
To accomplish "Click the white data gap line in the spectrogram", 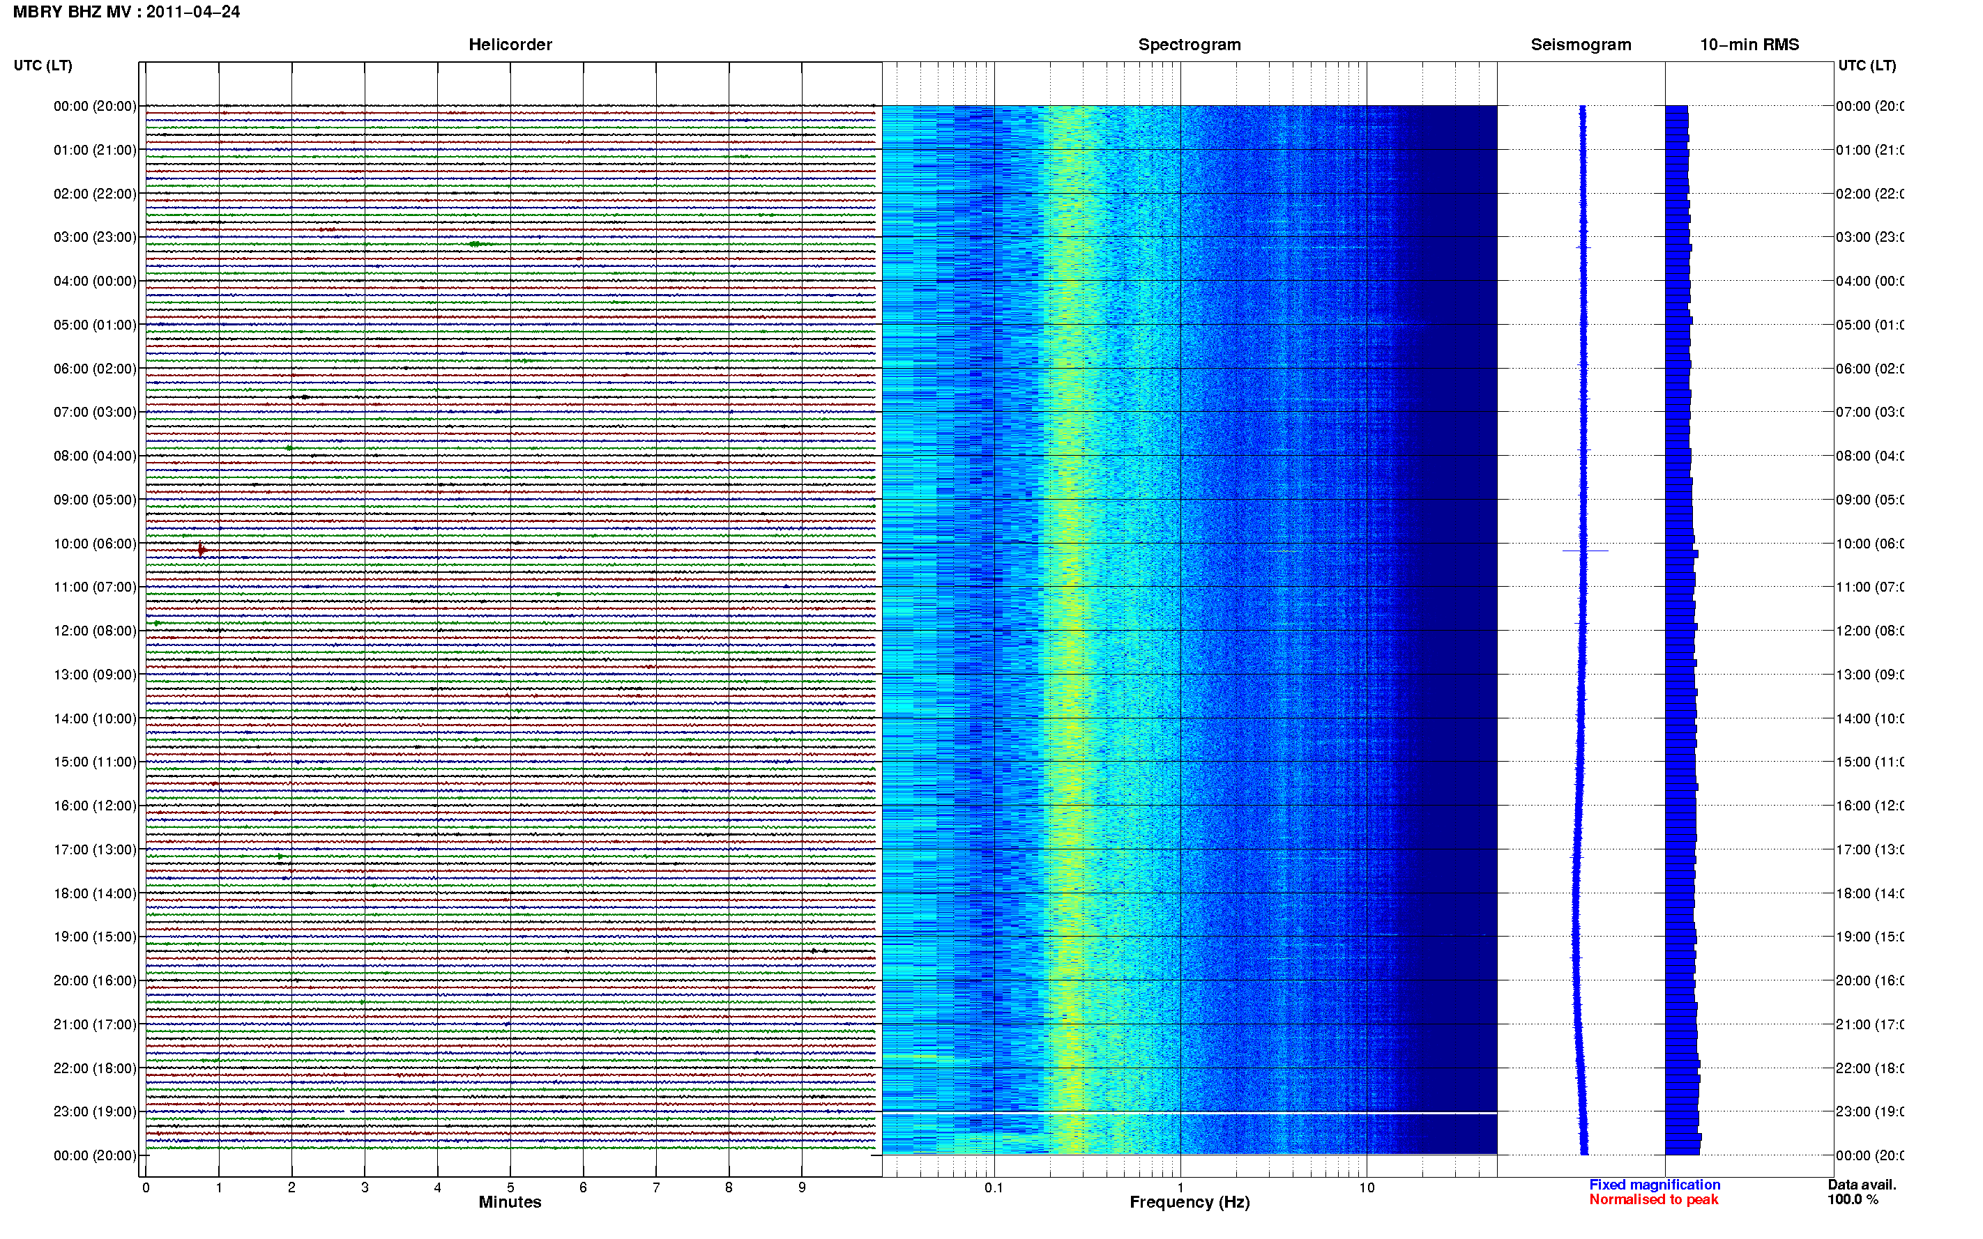I will click(1190, 1114).
